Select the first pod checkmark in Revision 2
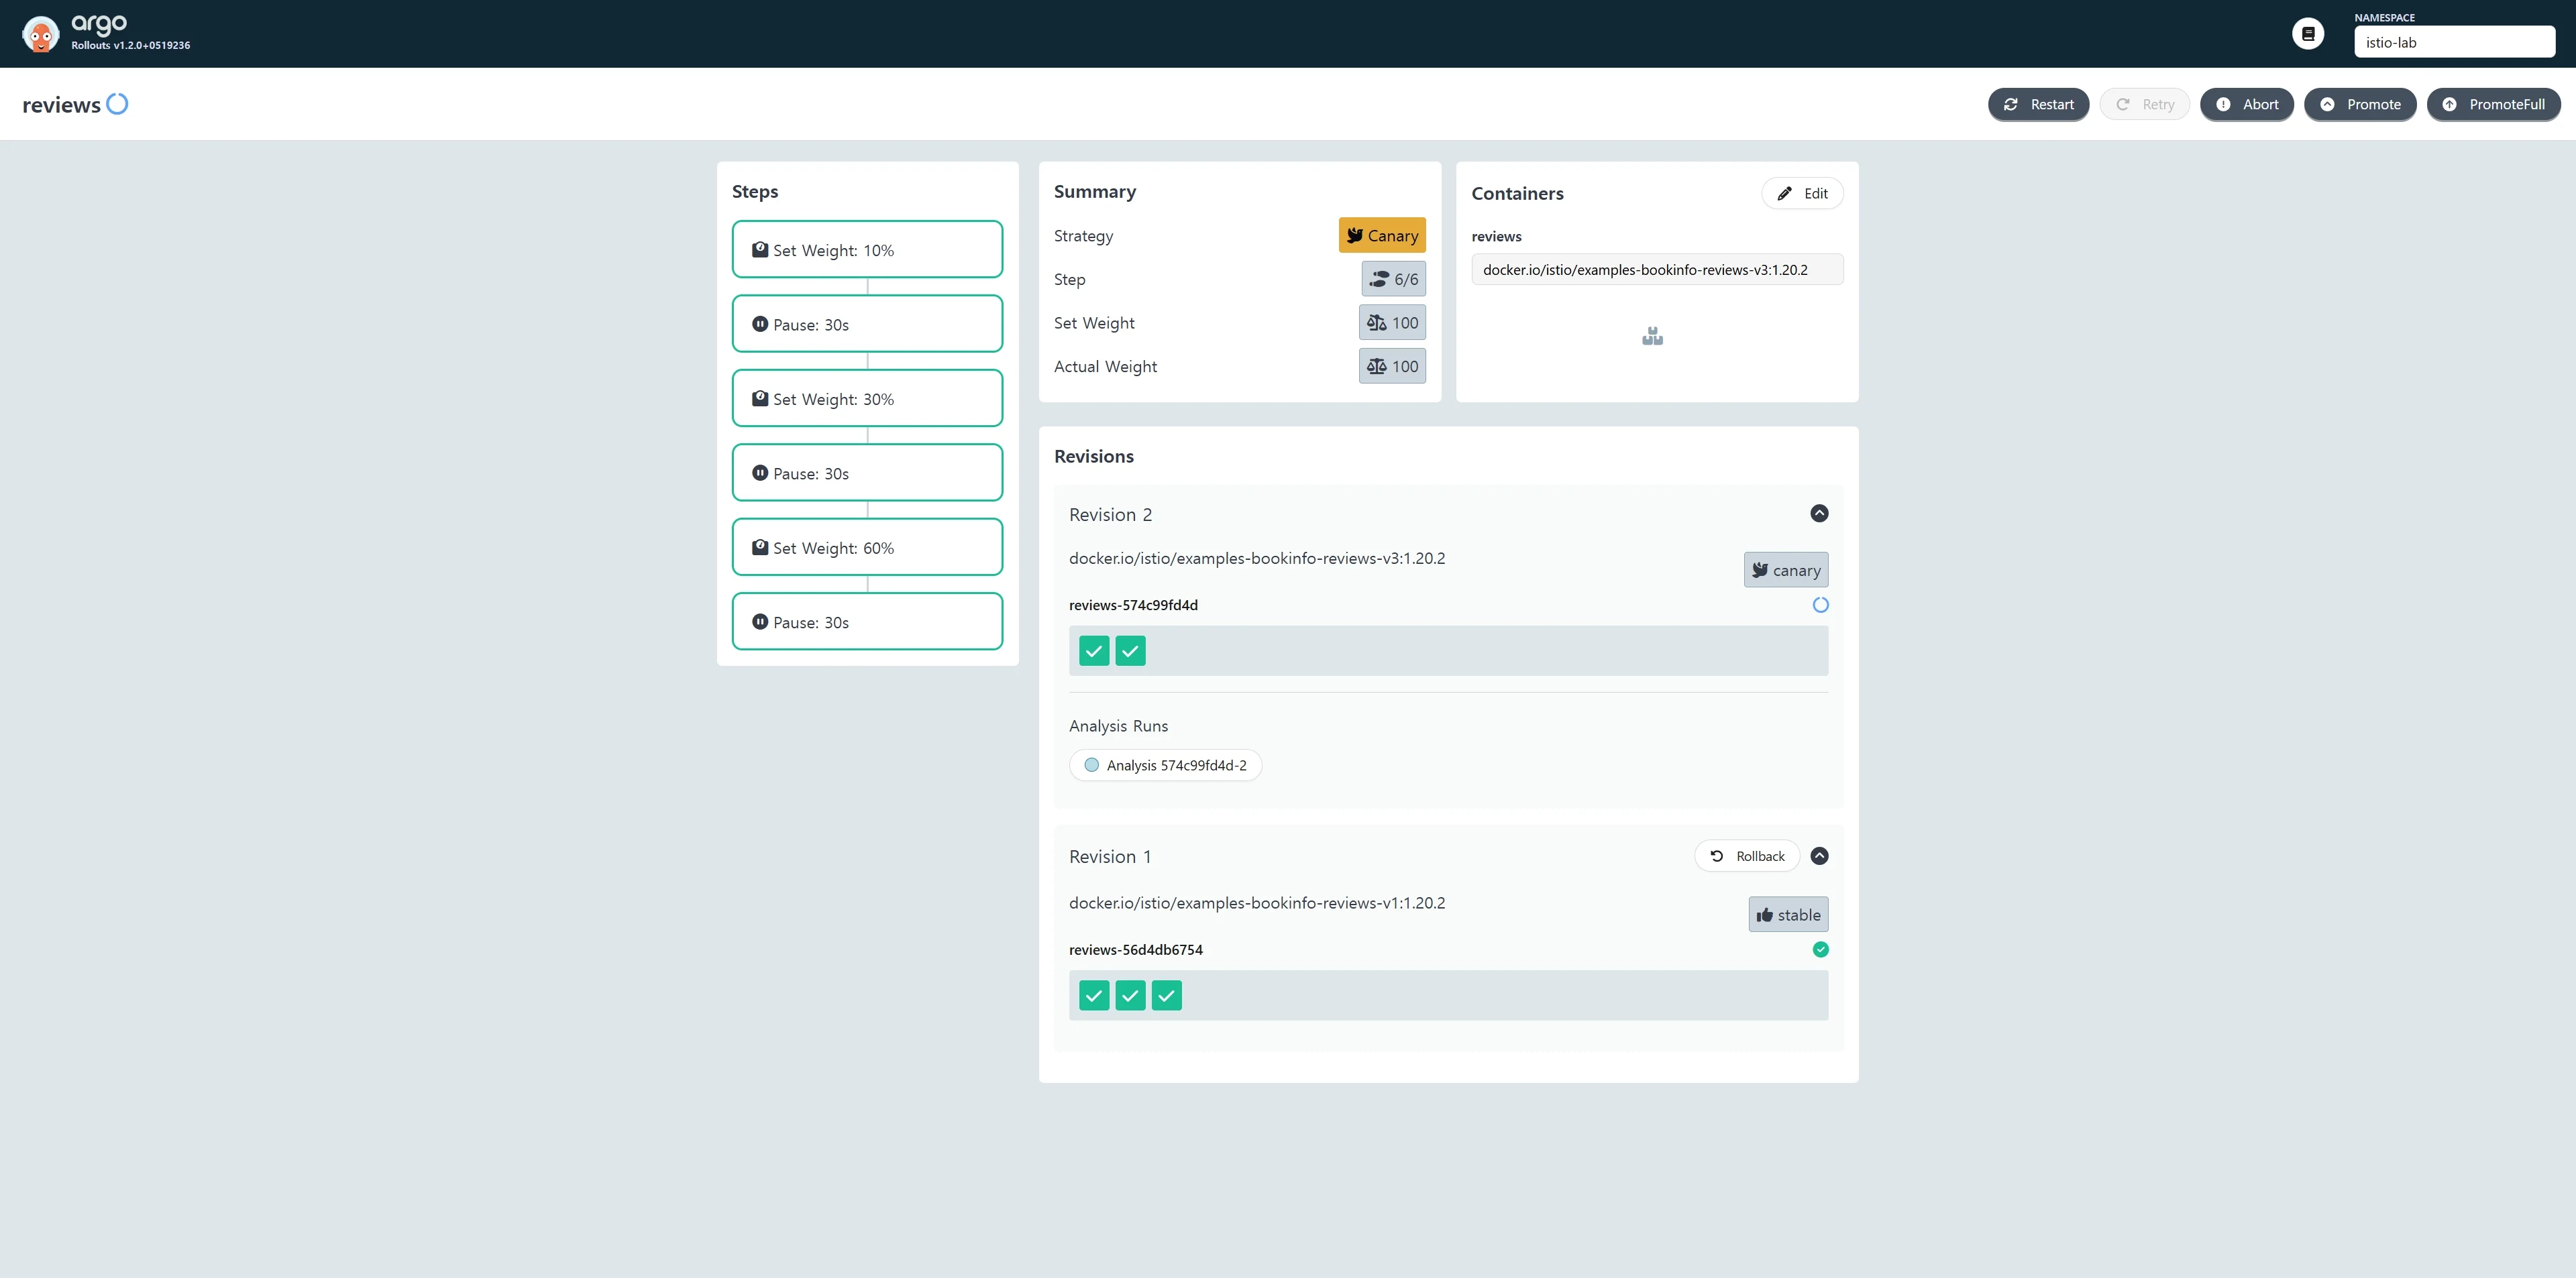This screenshot has width=2576, height=1278. pos(1094,652)
